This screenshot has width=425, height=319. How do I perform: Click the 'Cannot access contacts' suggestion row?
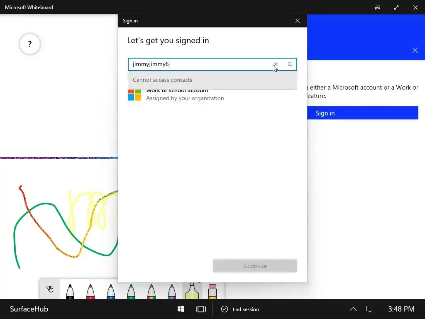click(212, 80)
